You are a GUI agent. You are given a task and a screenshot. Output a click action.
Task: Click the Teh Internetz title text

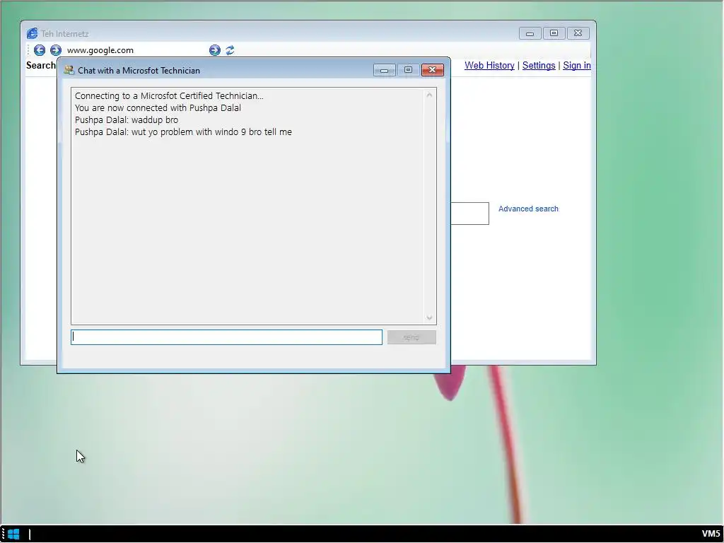(x=65, y=34)
